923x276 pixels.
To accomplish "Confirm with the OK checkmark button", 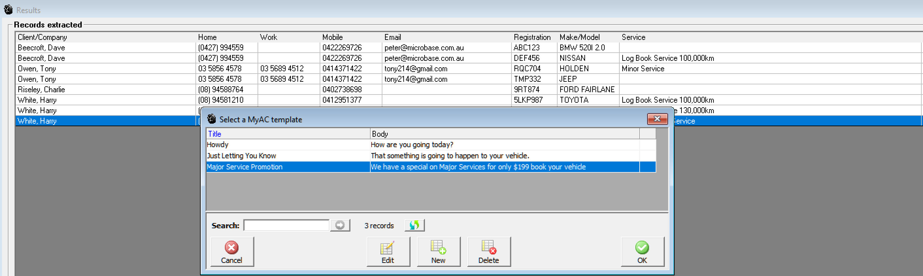I will (642, 251).
